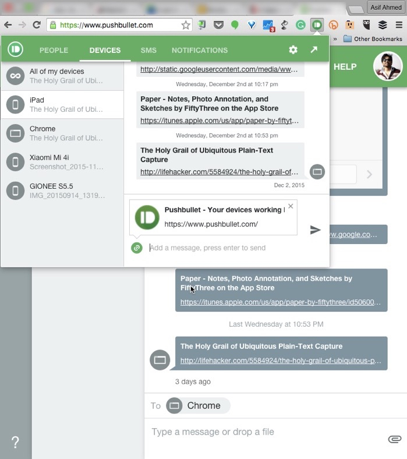Pop out the Pushbullet window arrow

click(x=314, y=50)
